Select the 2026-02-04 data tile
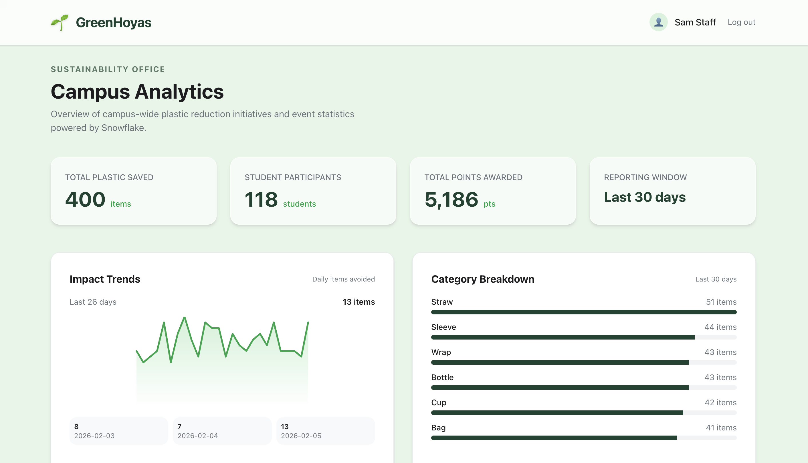 222,431
